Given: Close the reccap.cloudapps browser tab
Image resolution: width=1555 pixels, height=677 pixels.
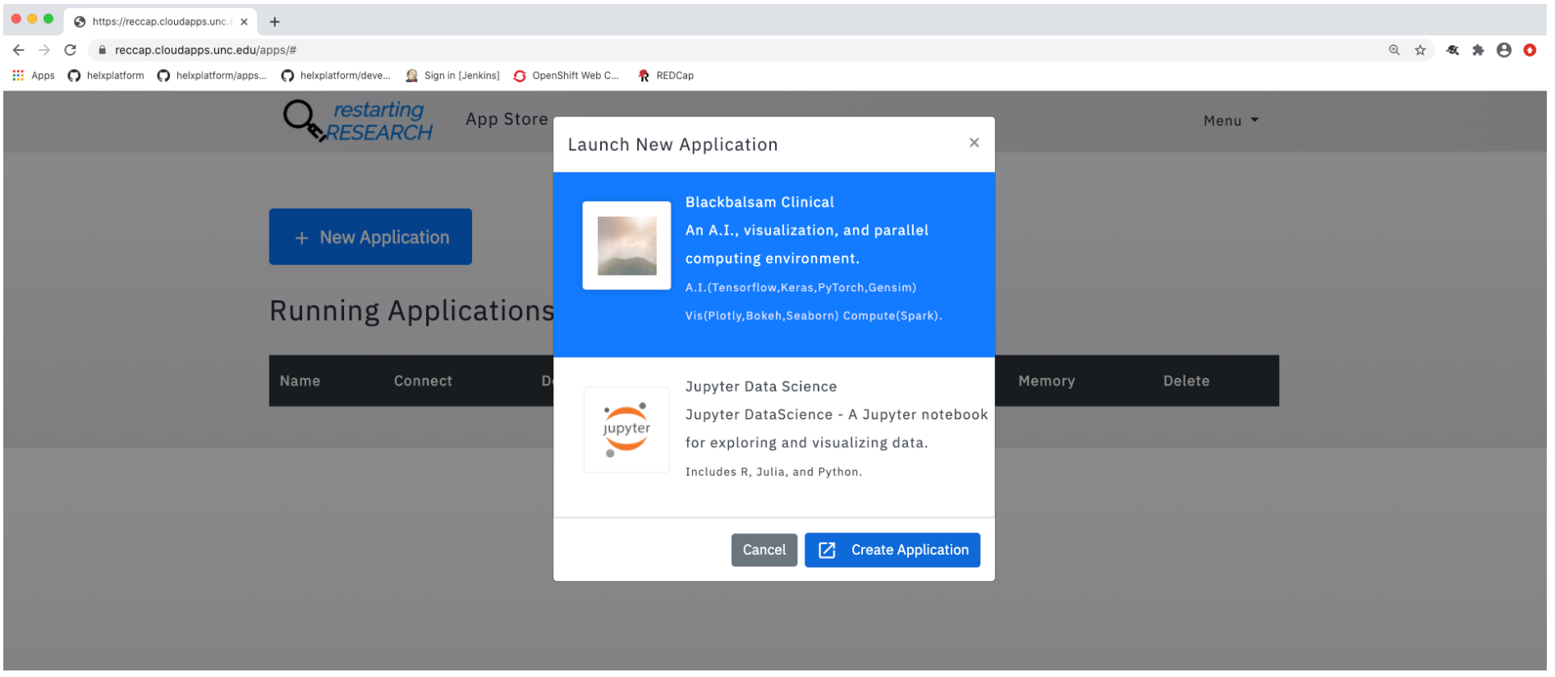Looking at the screenshot, I should 244,22.
